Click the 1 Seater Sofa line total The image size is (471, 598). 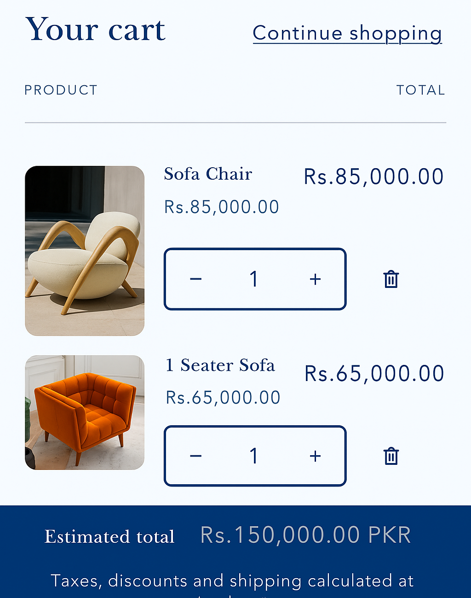pyautogui.click(x=374, y=374)
